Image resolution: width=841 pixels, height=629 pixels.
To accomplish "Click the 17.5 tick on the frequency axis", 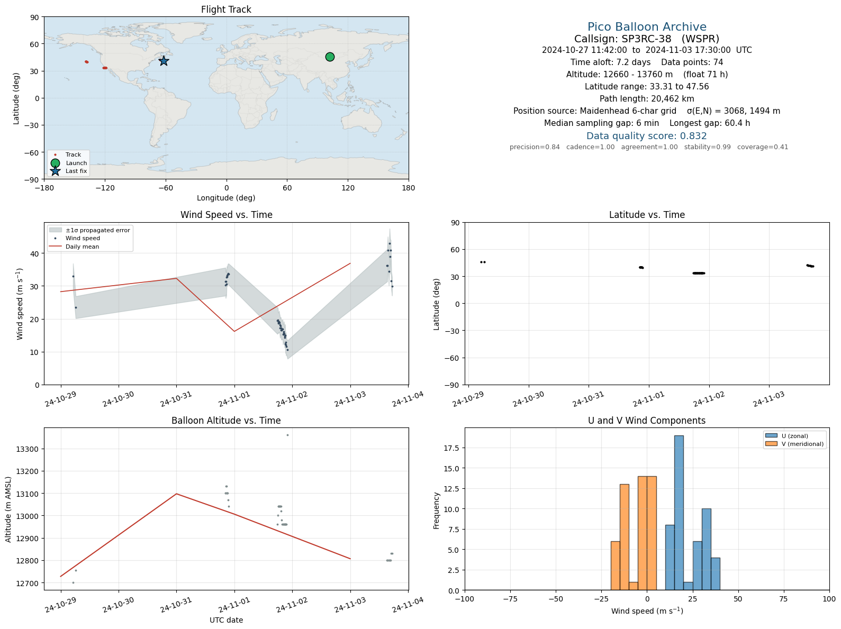I will tap(452, 448).
